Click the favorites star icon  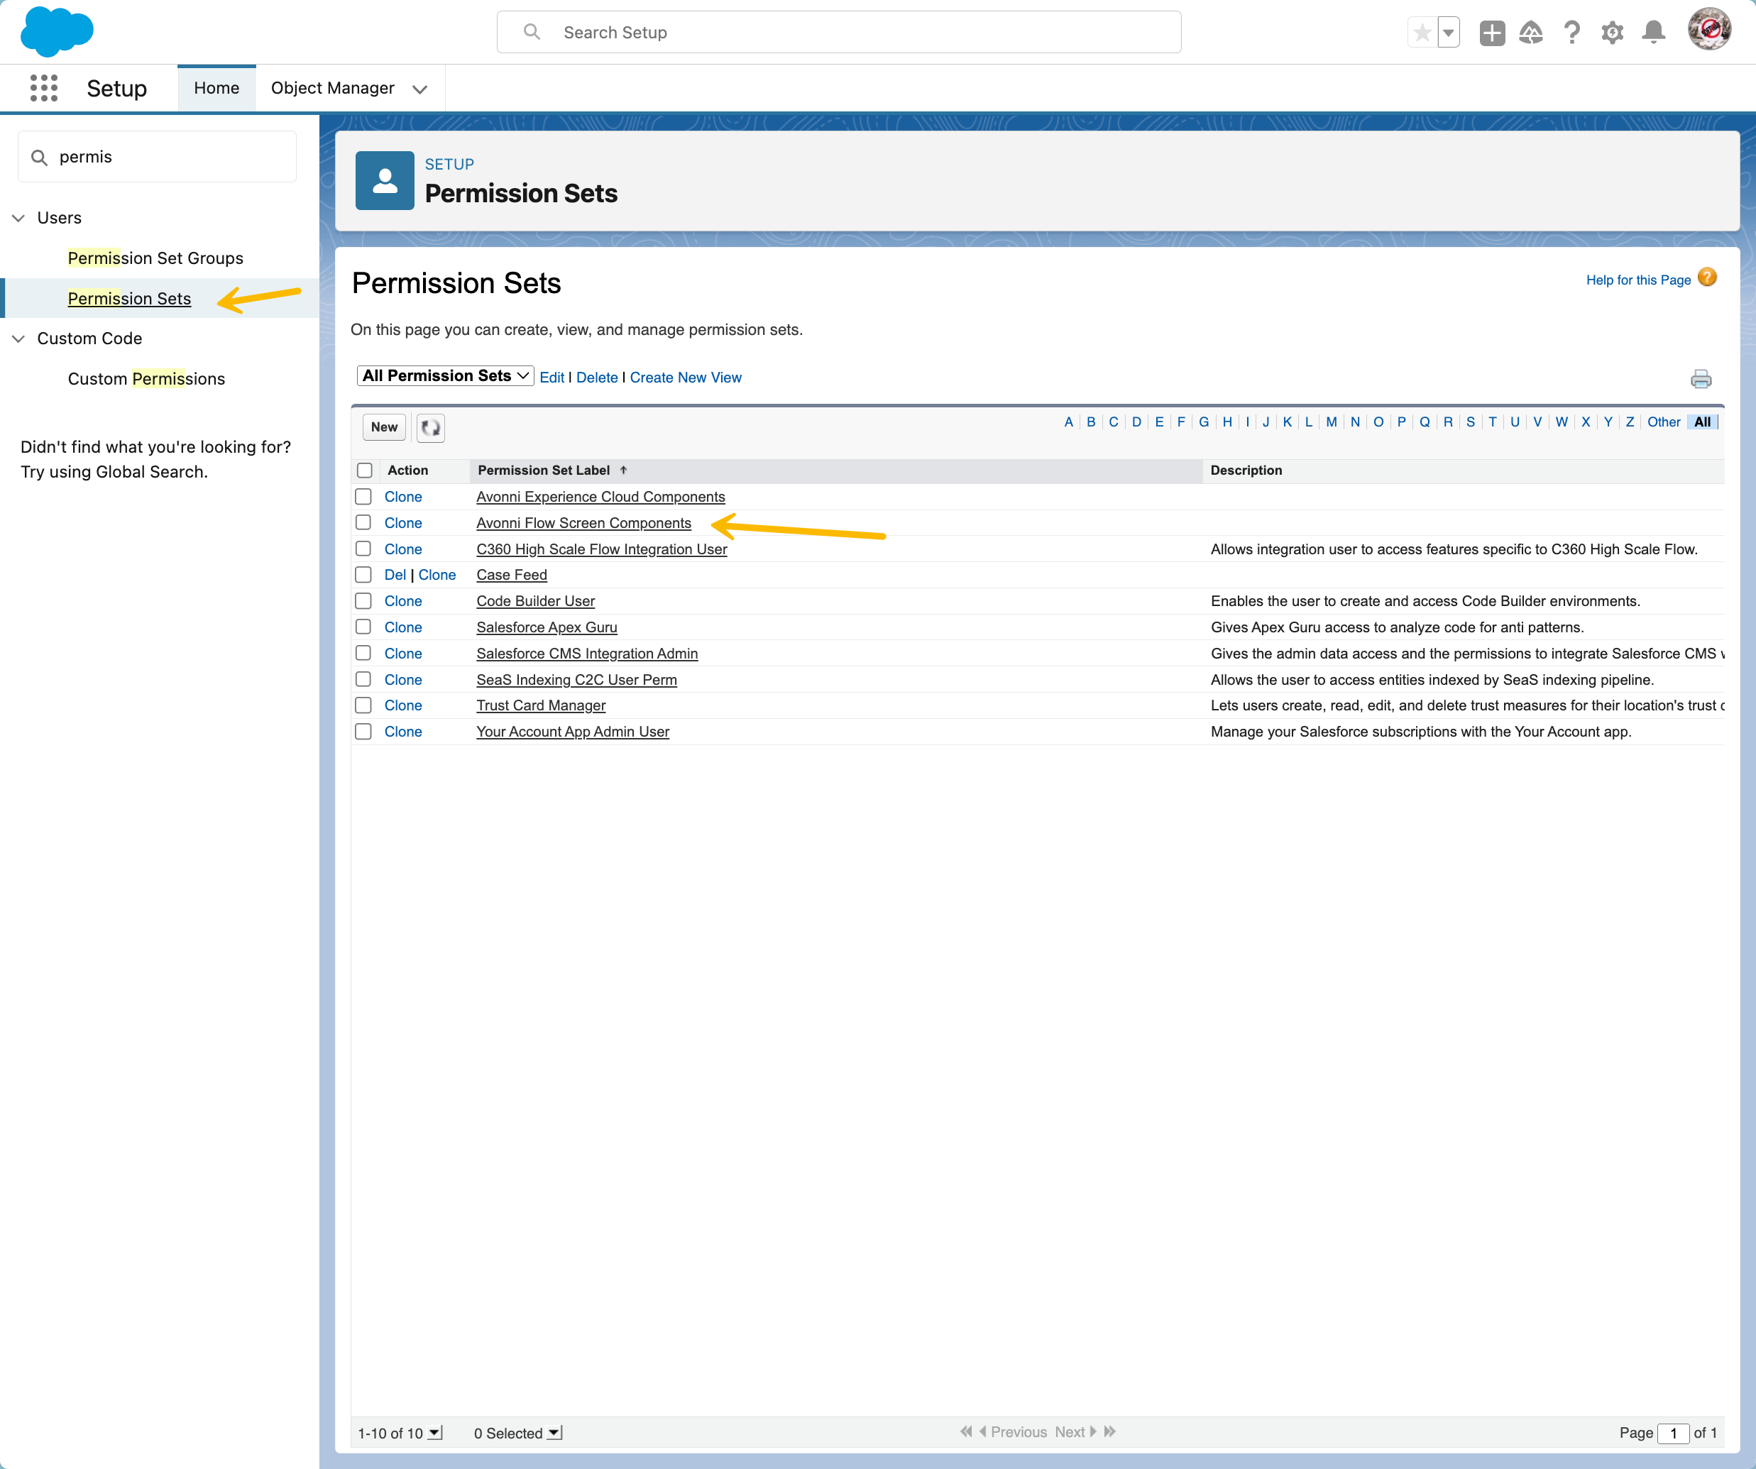click(x=1422, y=33)
